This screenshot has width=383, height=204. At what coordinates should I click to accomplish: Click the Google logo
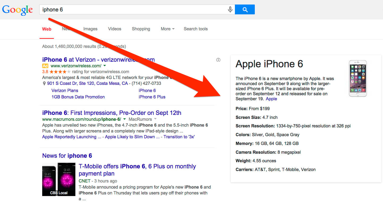[17, 10]
